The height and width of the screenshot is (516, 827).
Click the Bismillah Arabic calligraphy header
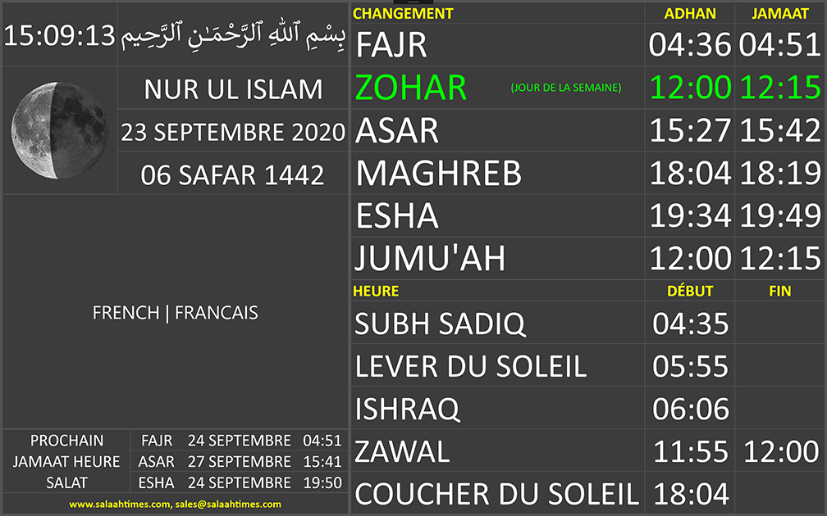233,36
